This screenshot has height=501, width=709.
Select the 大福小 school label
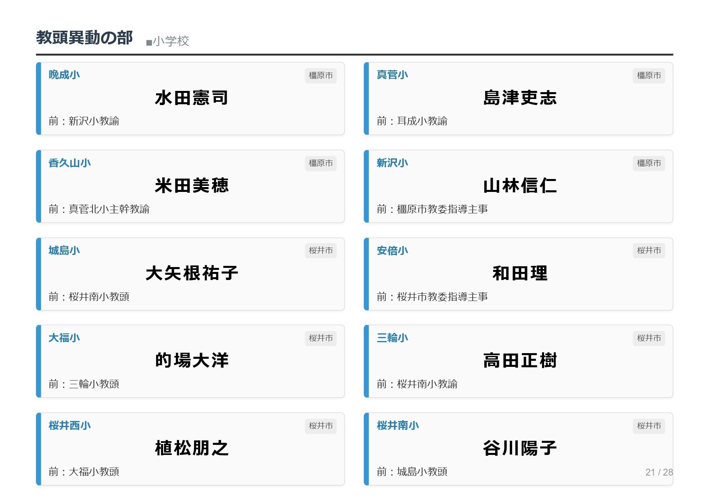coord(64,338)
